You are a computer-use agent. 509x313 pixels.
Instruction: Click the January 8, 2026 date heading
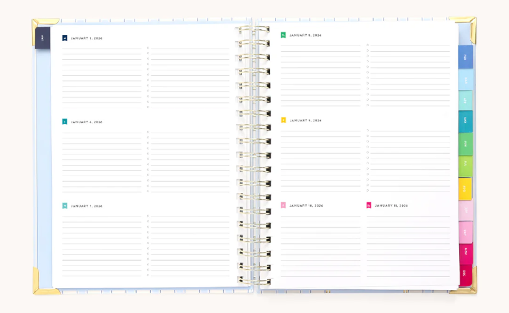[305, 35]
